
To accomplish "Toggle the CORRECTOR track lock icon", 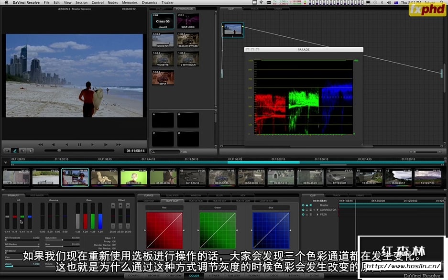I will pos(307,210).
